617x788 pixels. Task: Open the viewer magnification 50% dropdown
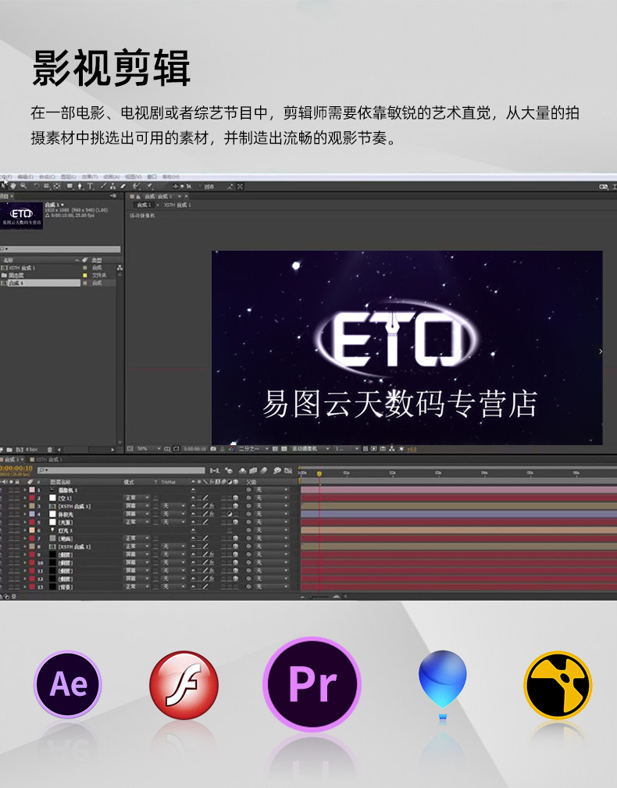point(148,449)
